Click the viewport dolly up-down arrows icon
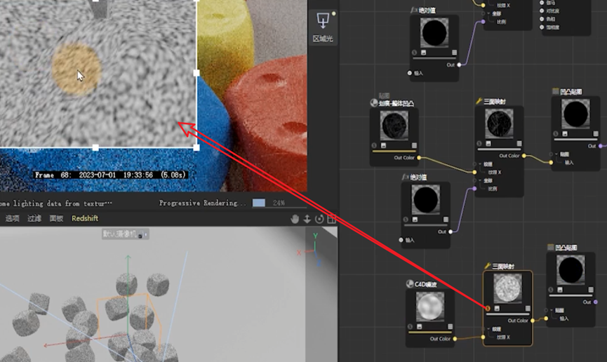The height and width of the screenshot is (362, 607). 307,219
